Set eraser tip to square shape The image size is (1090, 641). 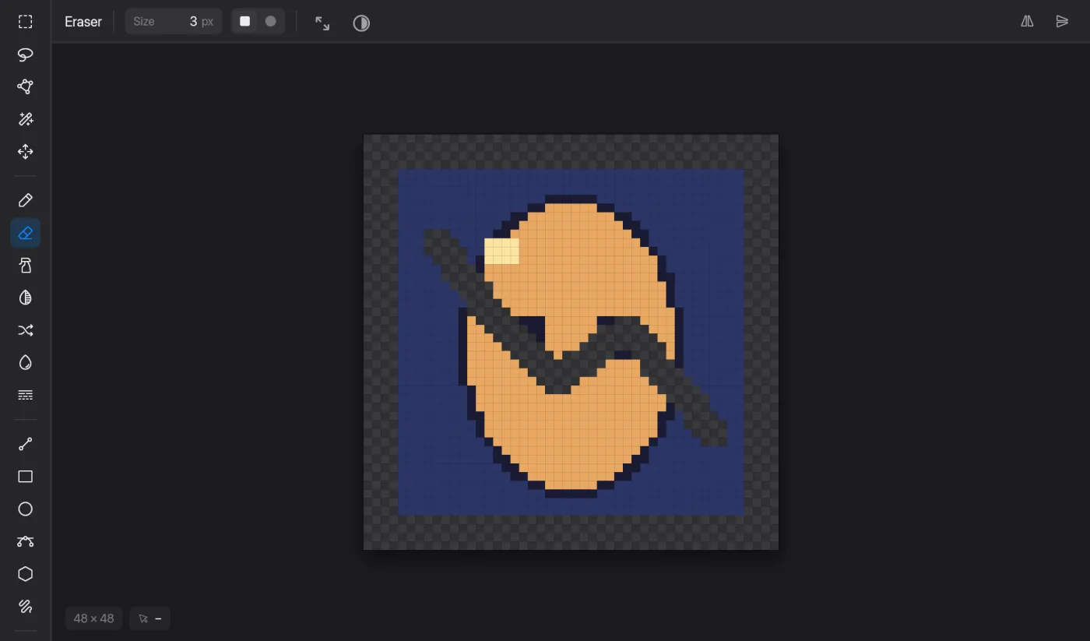pos(245,22)
